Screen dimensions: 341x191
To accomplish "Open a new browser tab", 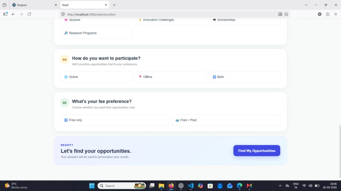I will tap(114, 5).
